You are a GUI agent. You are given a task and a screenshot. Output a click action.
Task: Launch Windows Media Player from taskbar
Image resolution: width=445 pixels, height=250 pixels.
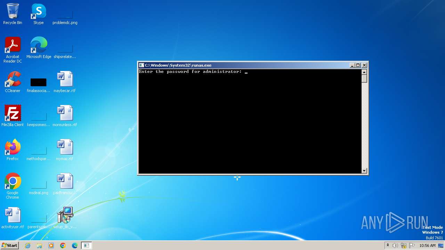tap(51, 245)
